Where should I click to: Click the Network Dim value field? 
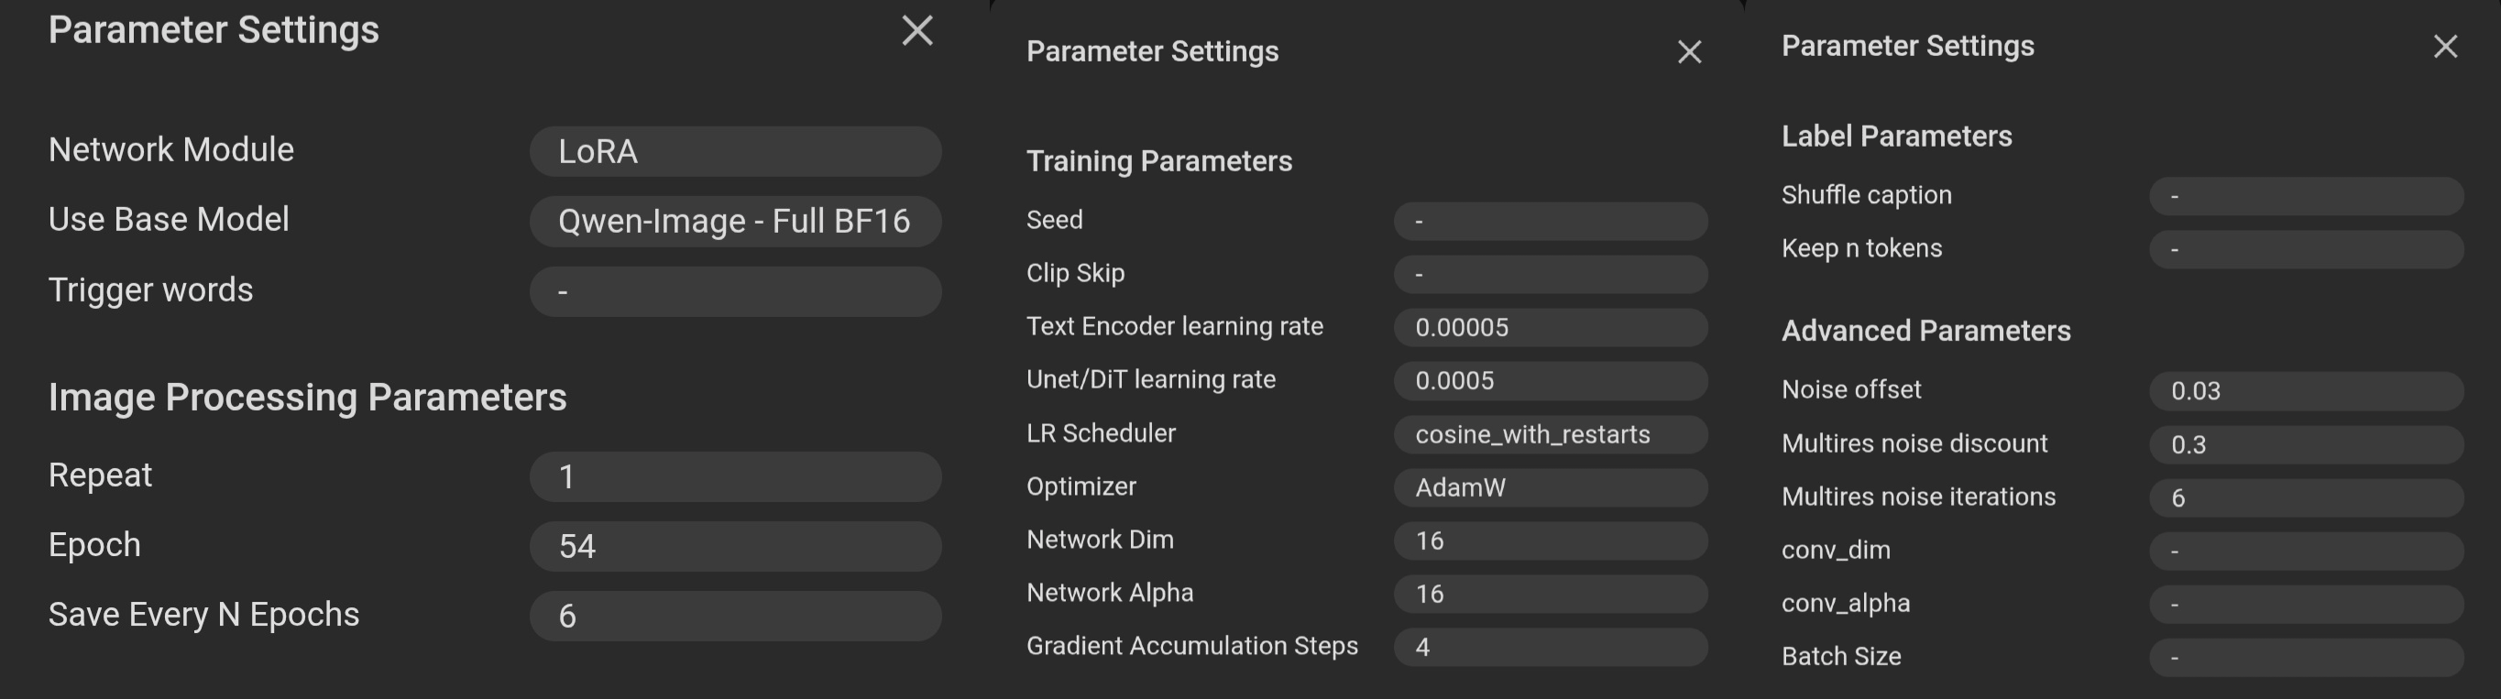pyautogui.click(x=1551, y=541)
